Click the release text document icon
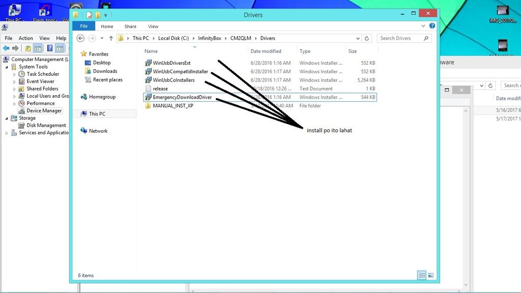 (148, 89)
